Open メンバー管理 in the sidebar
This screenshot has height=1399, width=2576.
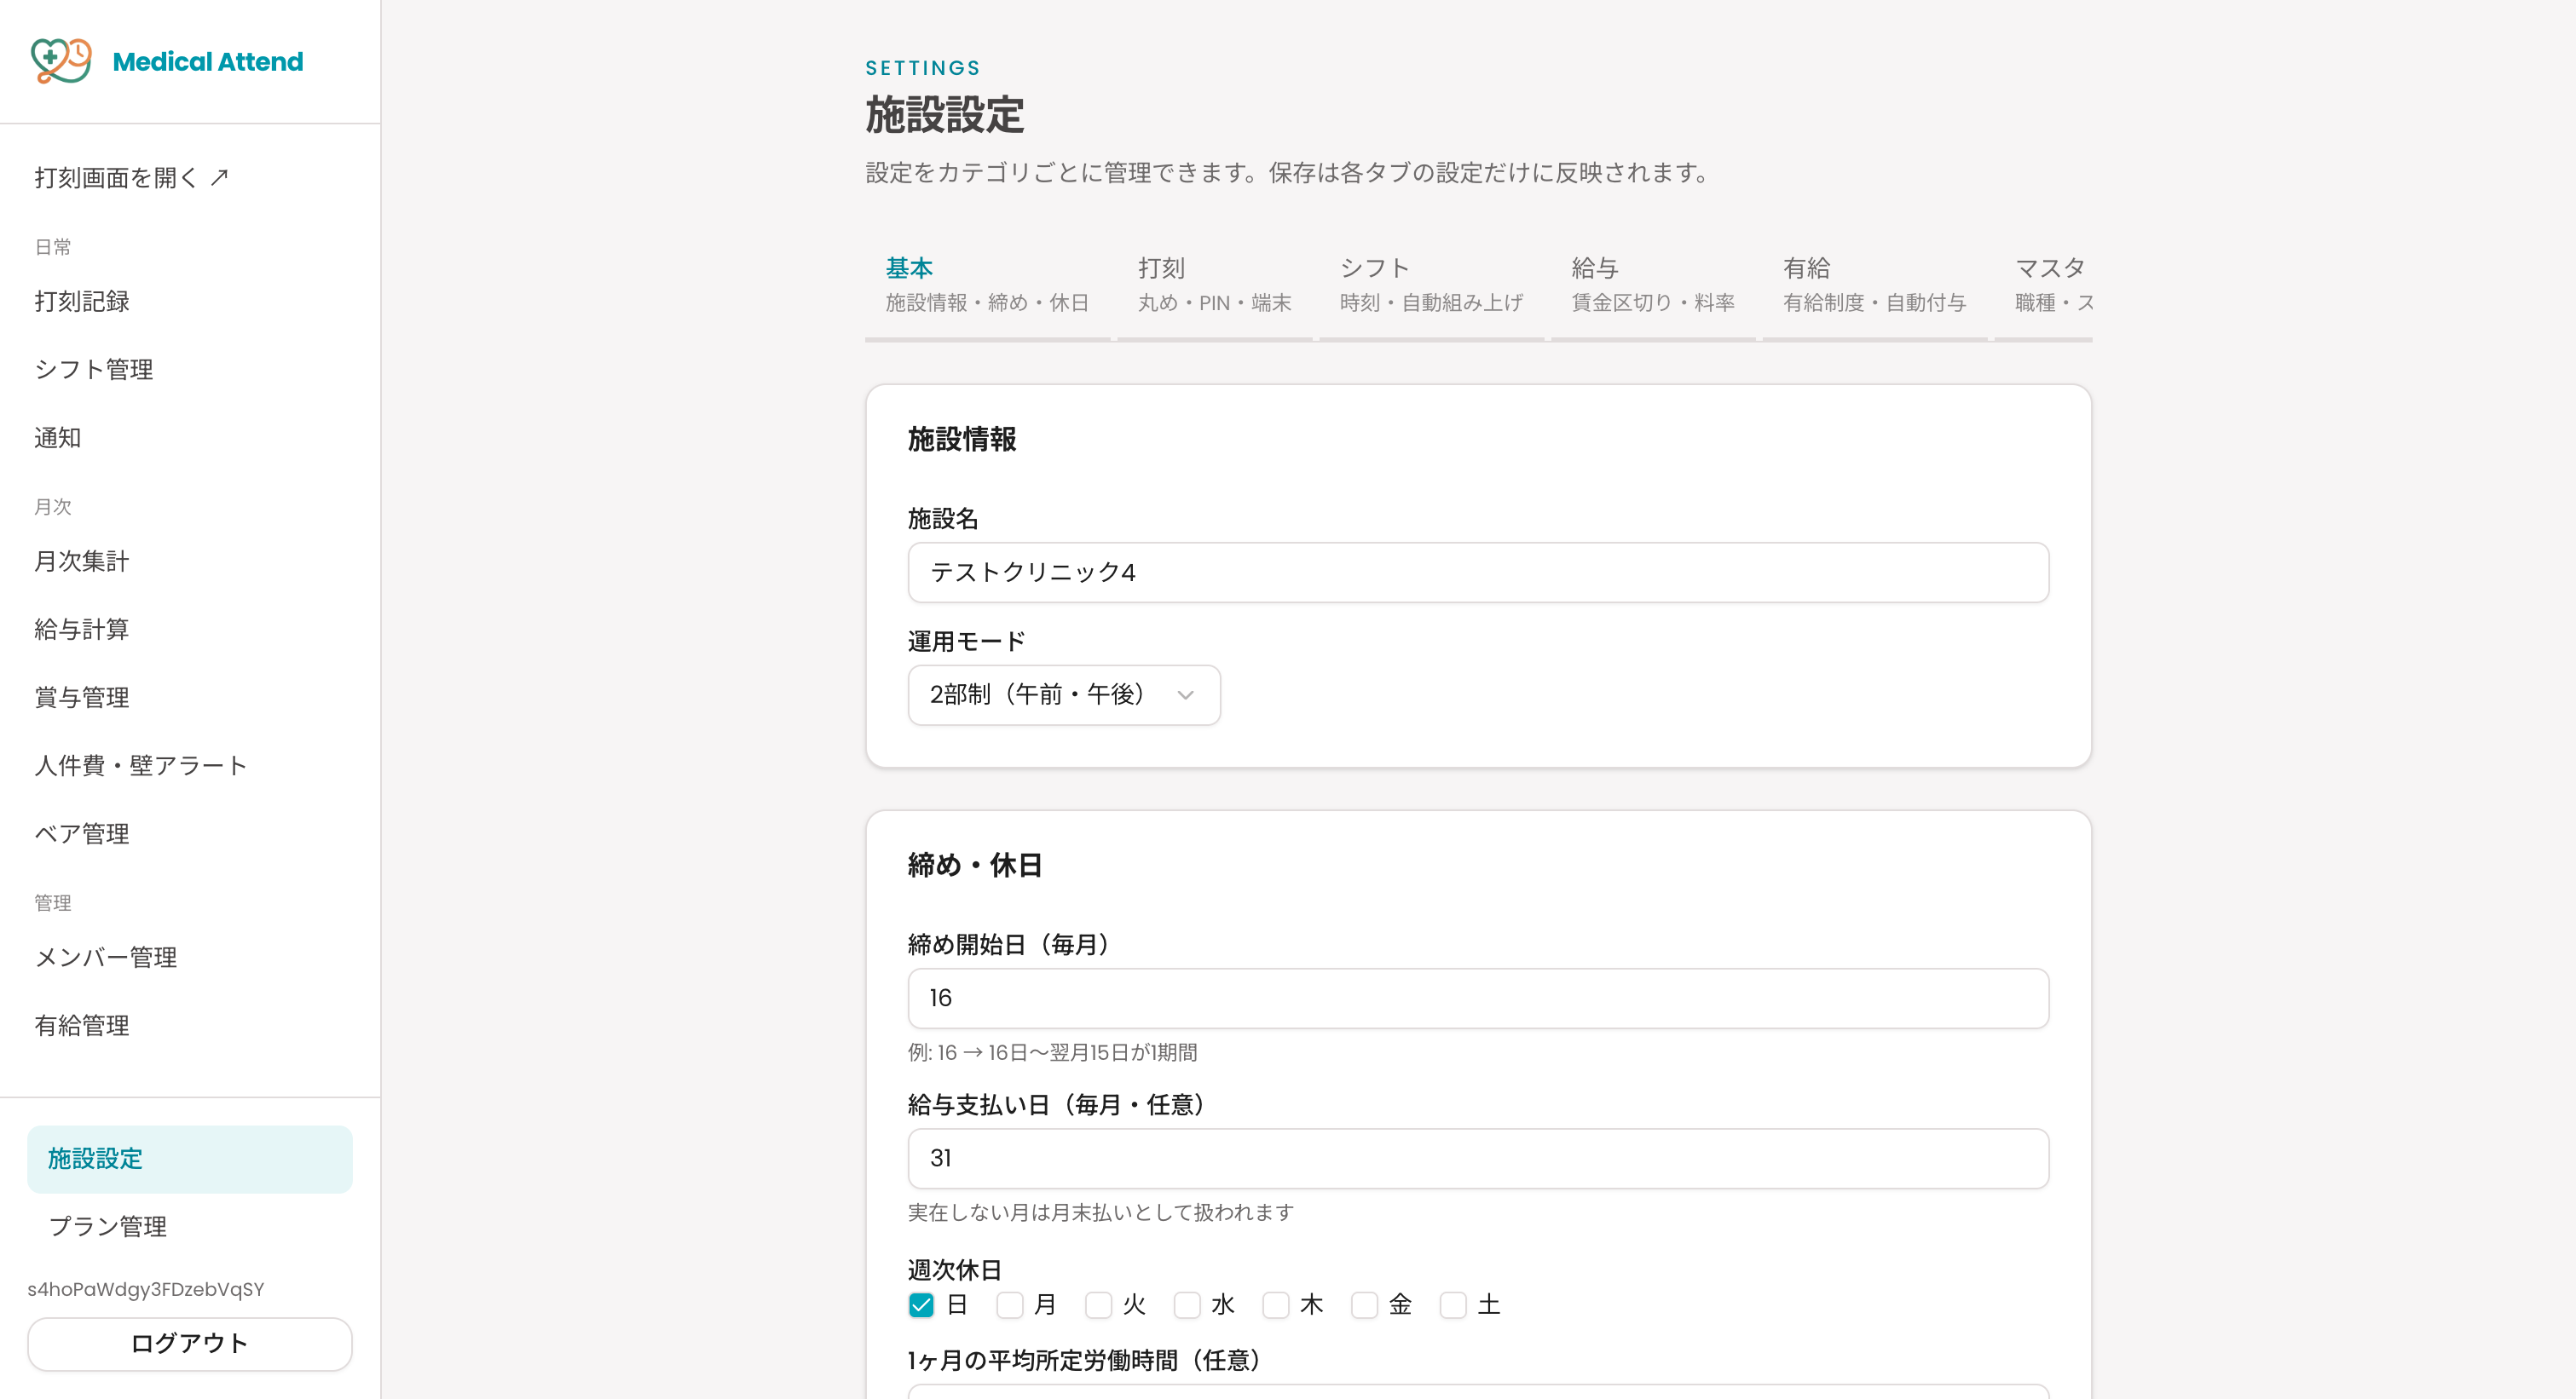point(106,958)
